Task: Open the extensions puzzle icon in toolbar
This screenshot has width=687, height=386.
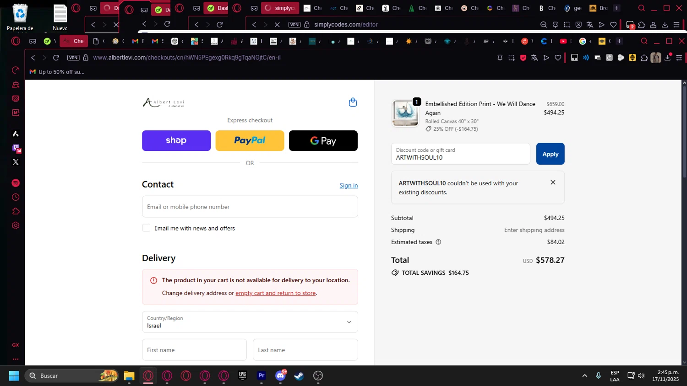Action: pyautogui.click(x=644, y=58)
